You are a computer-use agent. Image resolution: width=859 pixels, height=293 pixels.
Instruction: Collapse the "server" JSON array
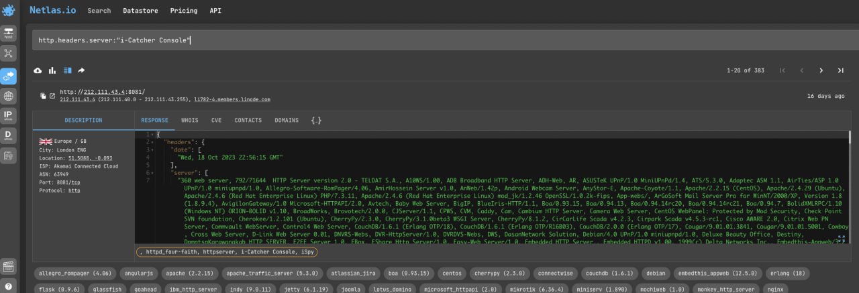point(153,172)
